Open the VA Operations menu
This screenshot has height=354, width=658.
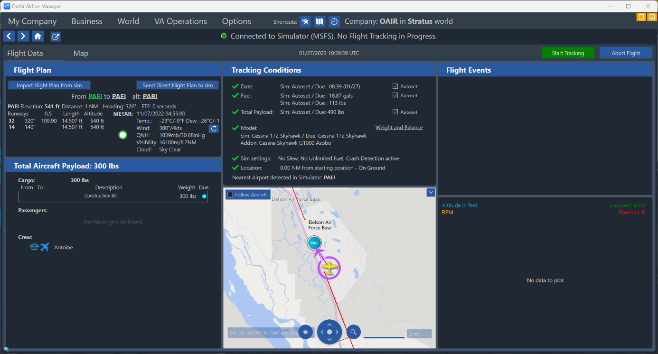pyautogui.click(x=180, y=21)
